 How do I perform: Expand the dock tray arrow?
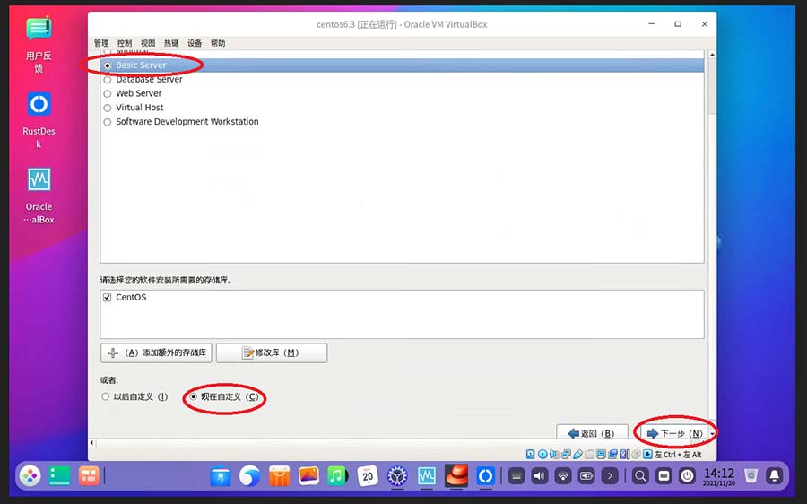[610, 476]
